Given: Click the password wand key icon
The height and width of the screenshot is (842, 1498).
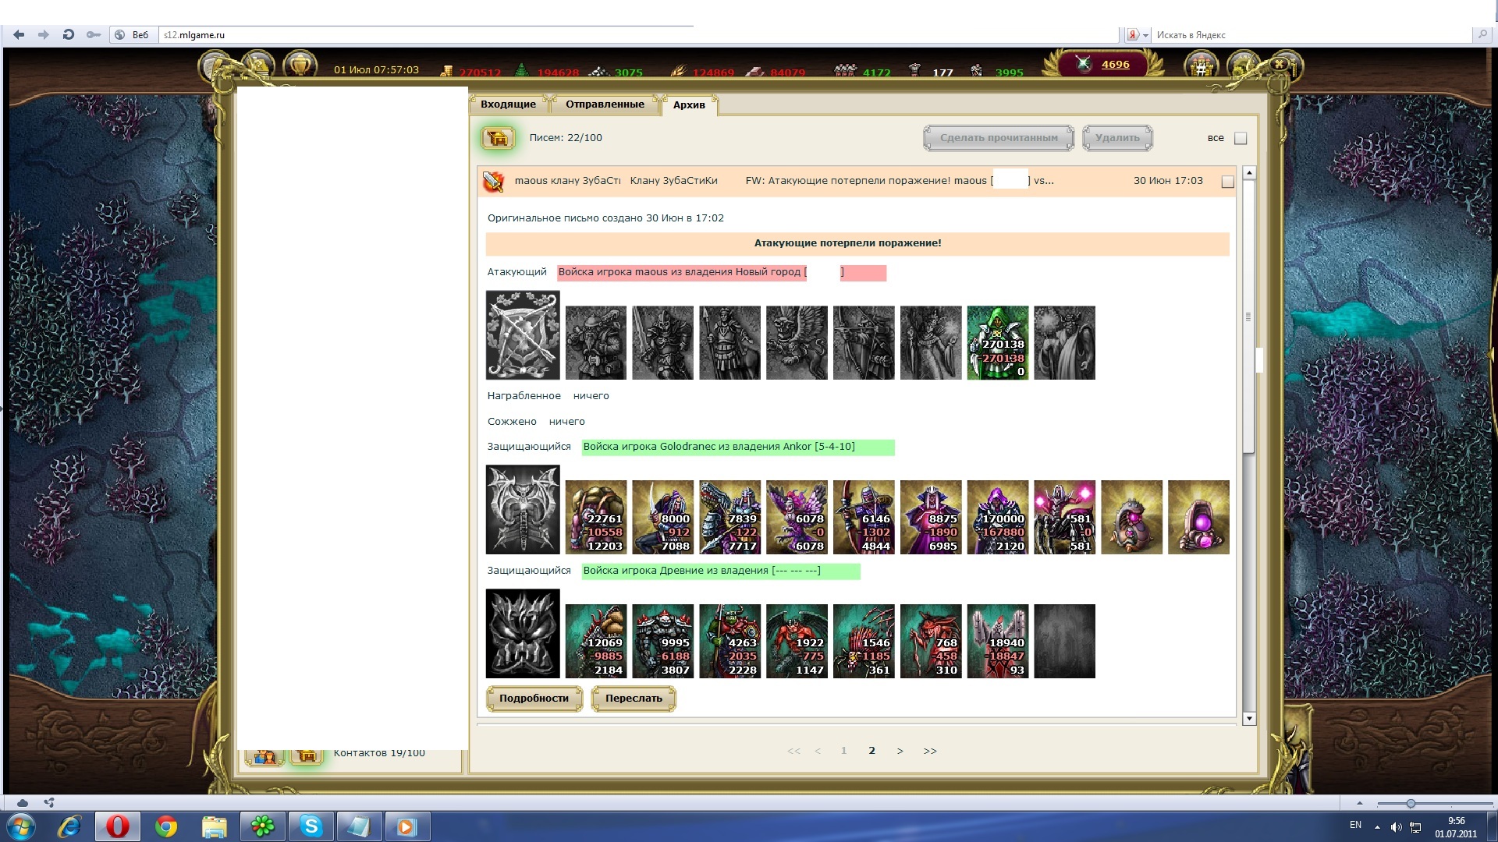Looking at the screenshot, I should (93, 34).
